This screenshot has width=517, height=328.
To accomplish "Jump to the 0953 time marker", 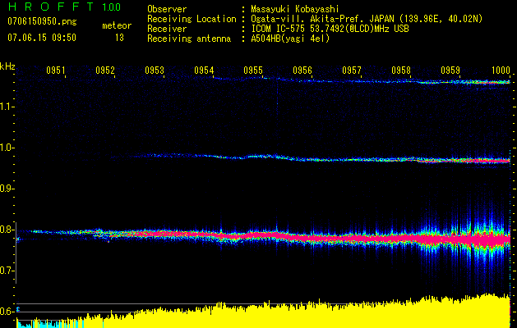I will [x=155, y=71].
